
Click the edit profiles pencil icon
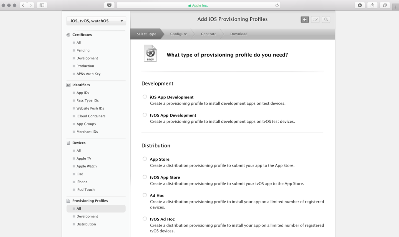(316, 19)
